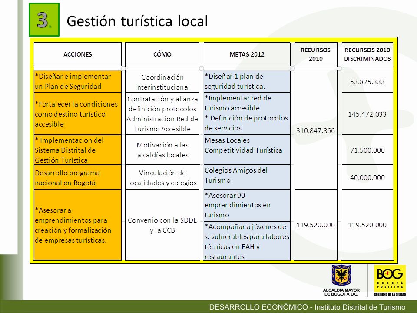Select 'Colegios Amigos del Turismo' cell
Image resolution: width=417 pixels, height=313 pixels.
(x=247, y=177)
